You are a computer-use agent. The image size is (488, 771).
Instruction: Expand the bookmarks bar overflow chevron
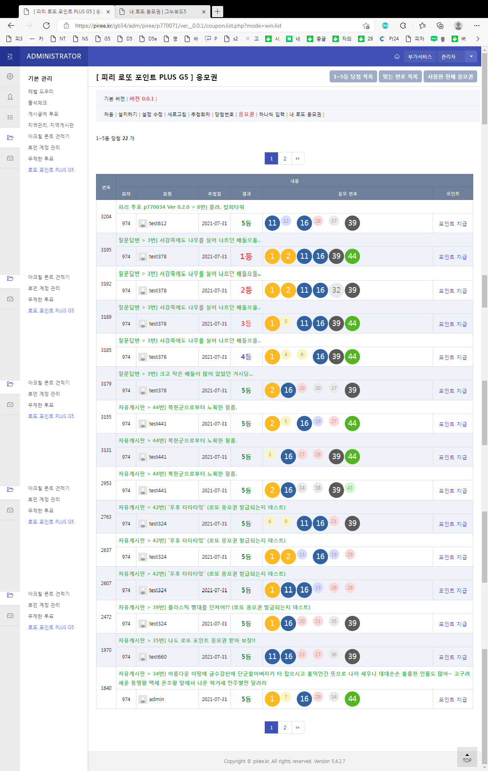(x=477, y=39)
